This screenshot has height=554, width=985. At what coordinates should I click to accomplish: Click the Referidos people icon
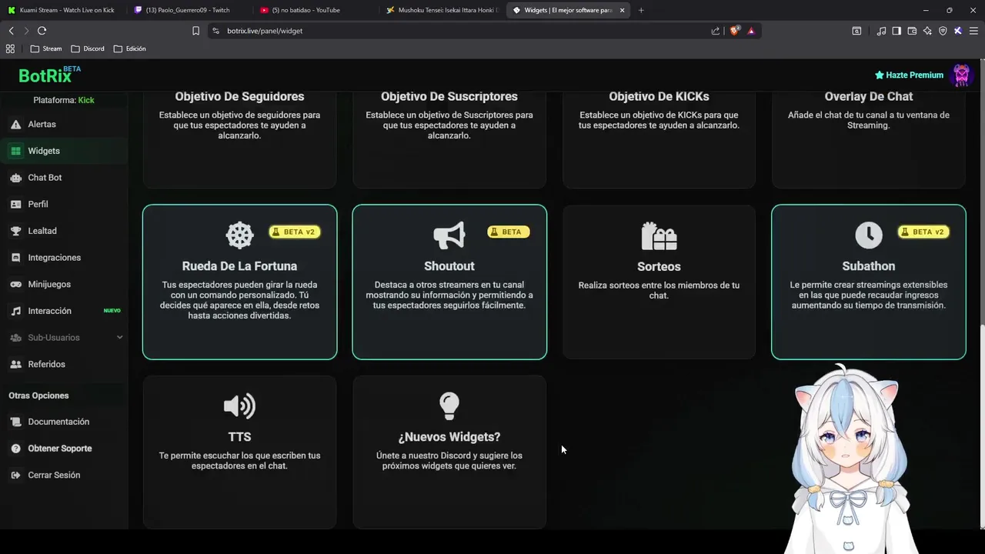click(15, 364)
